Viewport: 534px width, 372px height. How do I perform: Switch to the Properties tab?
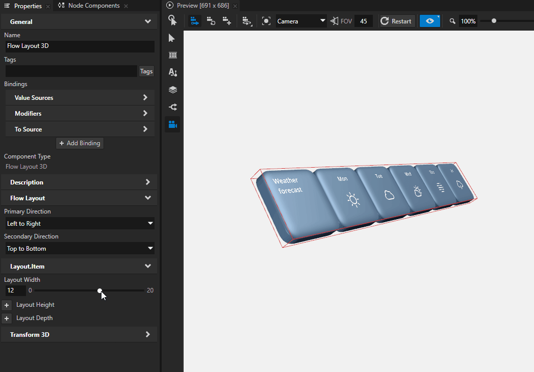point(27,6)
